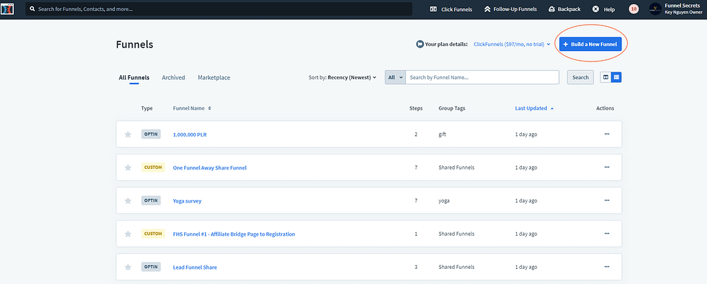
Task: Click the Search by Funnel Name field
Action: (483, 77)
